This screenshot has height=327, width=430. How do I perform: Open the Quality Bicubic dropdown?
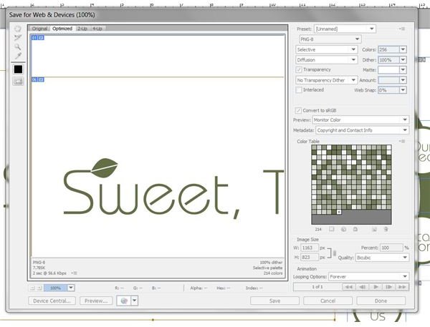382,258
